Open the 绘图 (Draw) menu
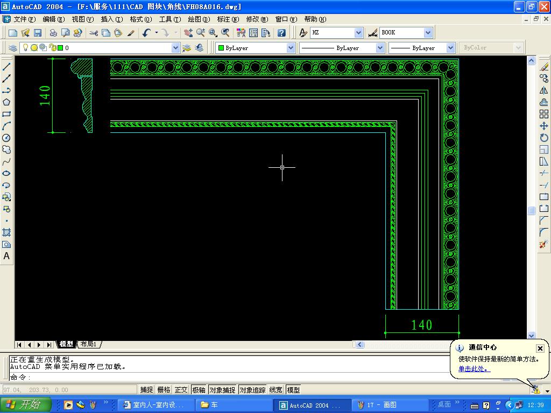 199,19
